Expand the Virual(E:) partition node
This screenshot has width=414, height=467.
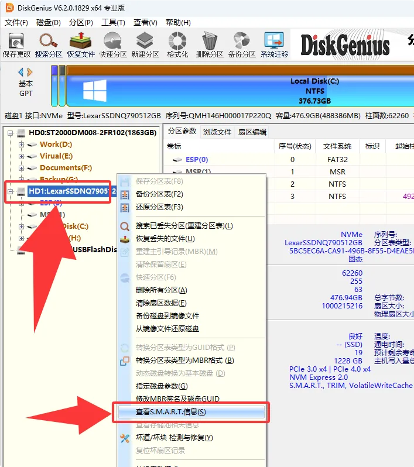tap(21, 156)
